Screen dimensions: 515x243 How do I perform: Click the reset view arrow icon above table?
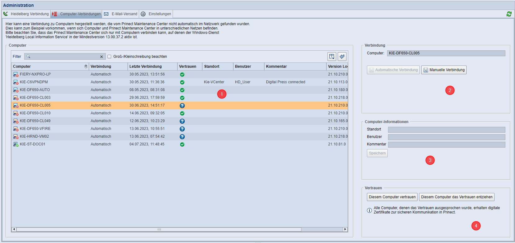pyautogui.click(x=342, y=56)
